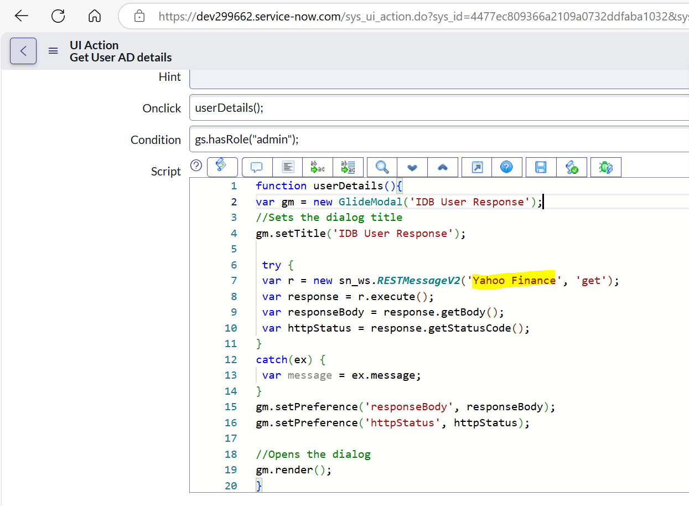
Task: Open the Replace tool in the script editor
Action: [x=318, y=167]
